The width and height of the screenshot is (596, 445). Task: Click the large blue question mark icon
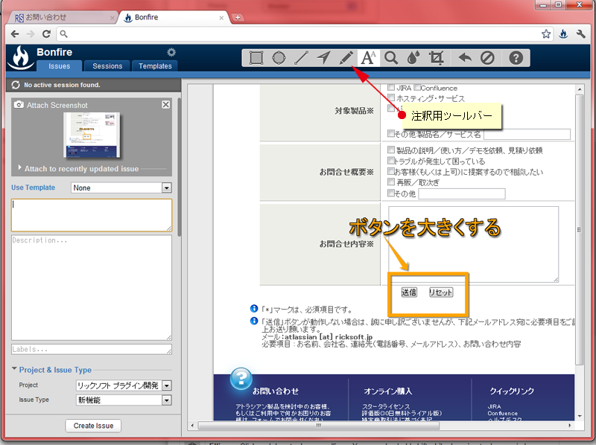(241, 378)
